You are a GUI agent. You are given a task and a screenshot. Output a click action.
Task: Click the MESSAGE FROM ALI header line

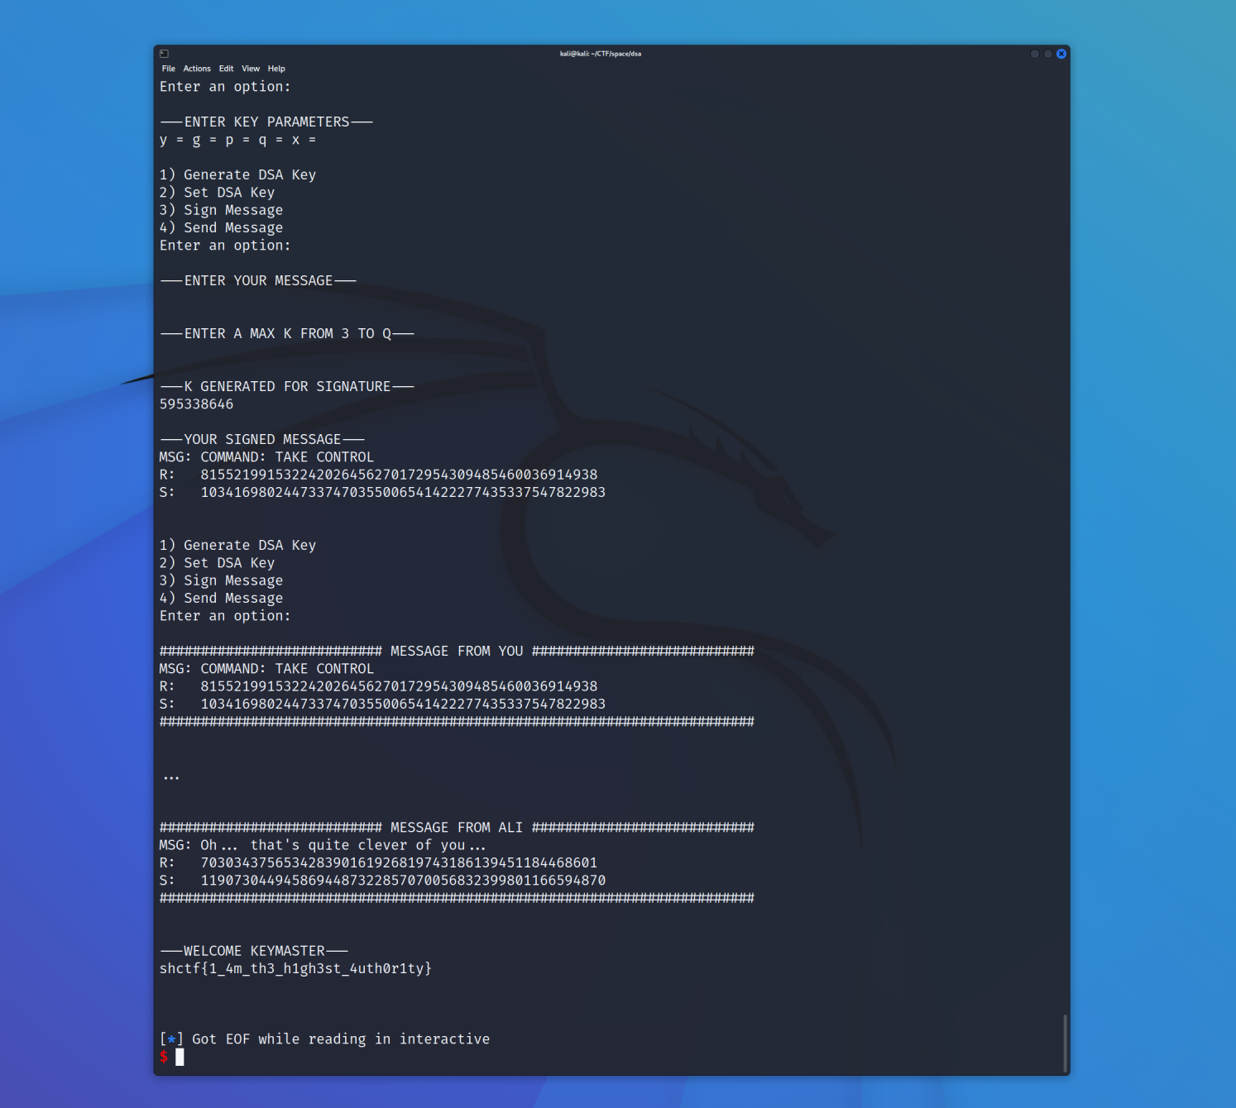[456, 828]
